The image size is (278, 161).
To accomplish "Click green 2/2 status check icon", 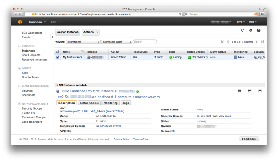I will pos(189,57).
